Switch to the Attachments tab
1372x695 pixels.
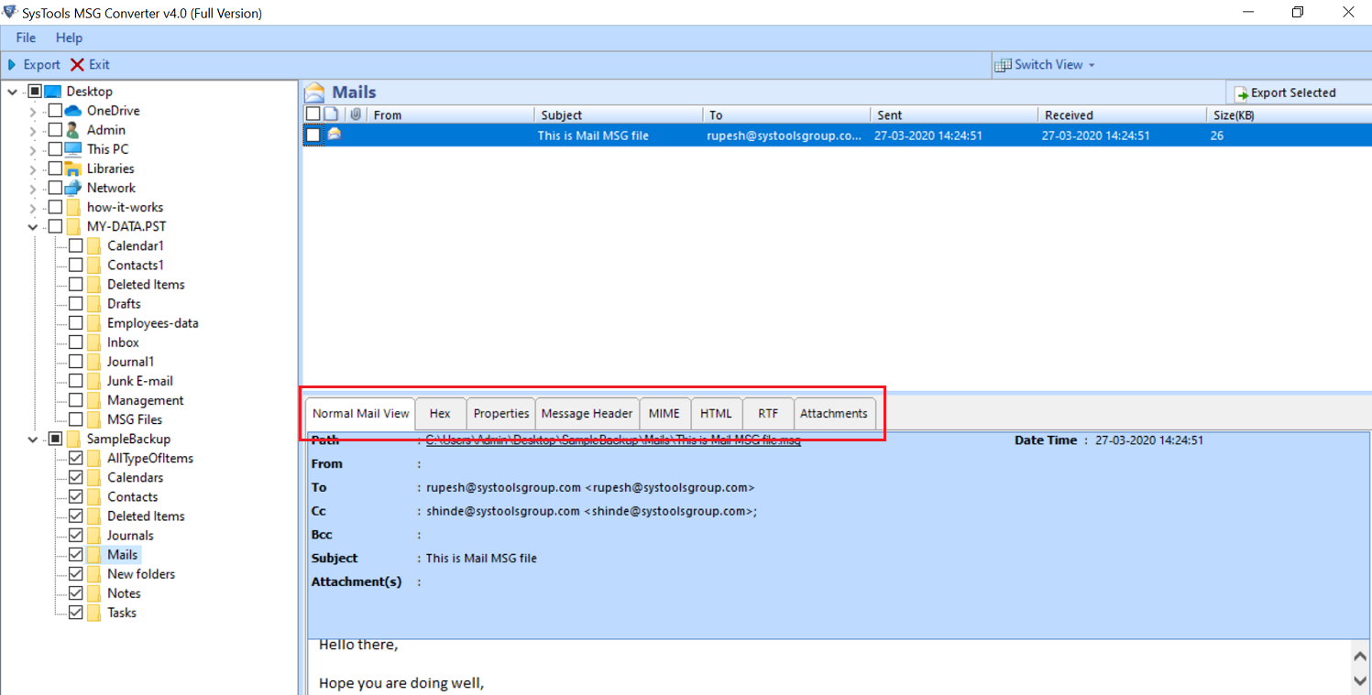834,414
